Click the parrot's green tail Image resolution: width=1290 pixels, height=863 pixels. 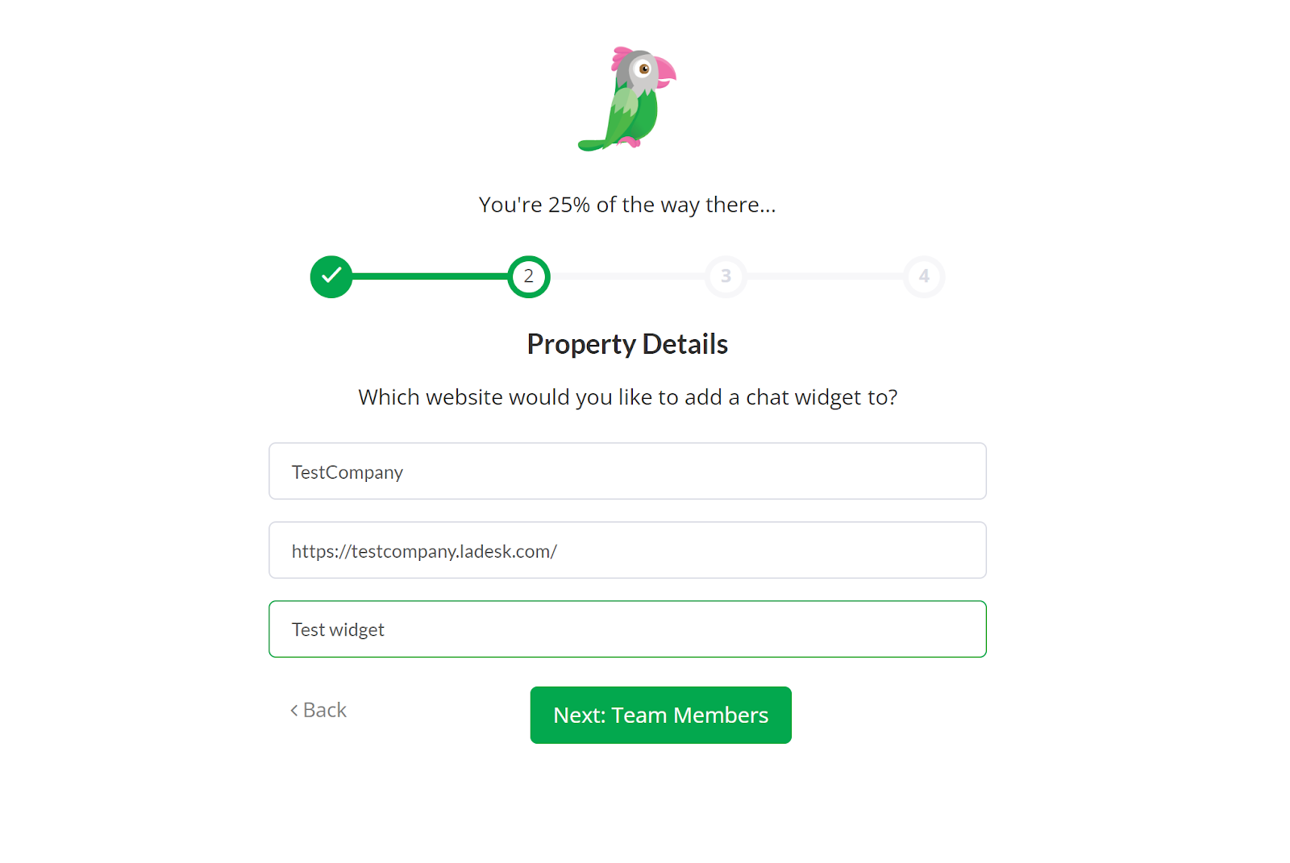pos(593,145)
